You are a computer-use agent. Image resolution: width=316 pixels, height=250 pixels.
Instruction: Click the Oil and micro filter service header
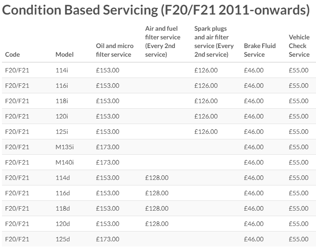[115, 50]
